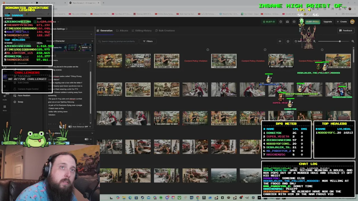The image size is (358, 201).
Task: Open a new browser tab plus icon
Action: [103, 3]
